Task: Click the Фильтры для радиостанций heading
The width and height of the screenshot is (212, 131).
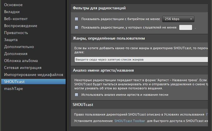Action: (x=99, y=8)
